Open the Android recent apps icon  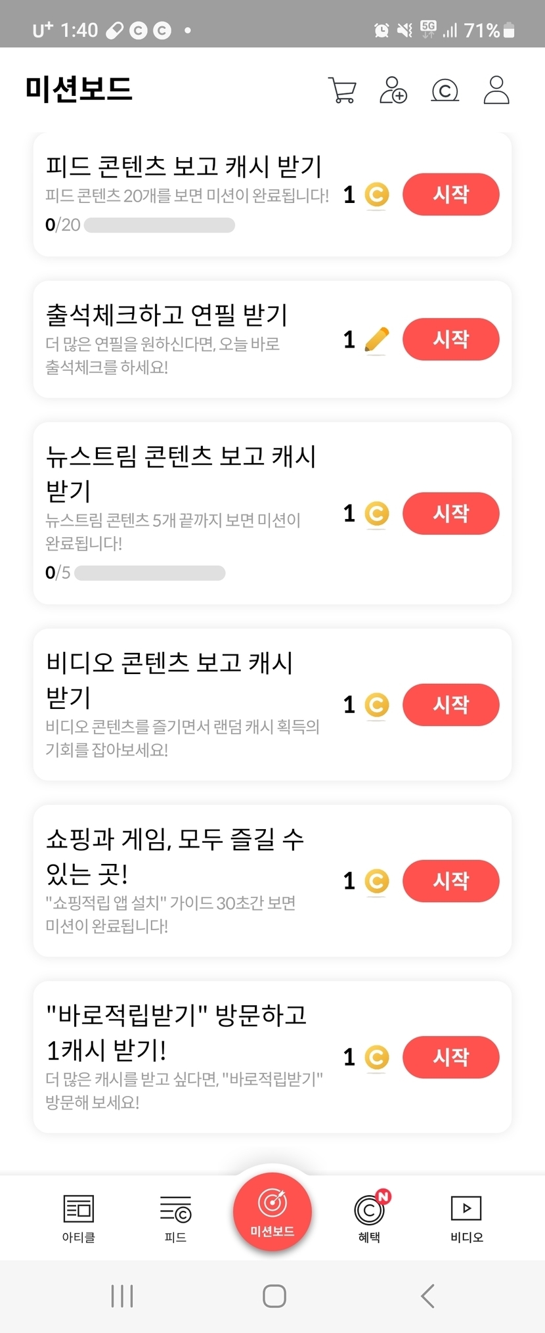pyautogui.click(x=122, y=1296)
